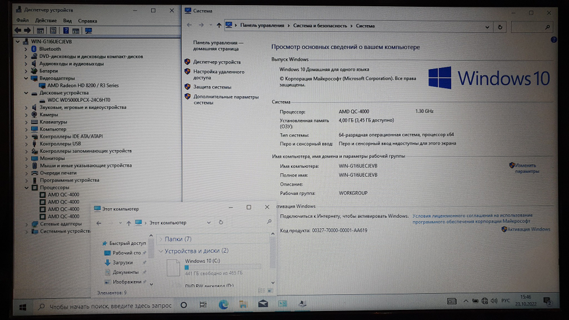Open Настройка удаленного доступа link
569x320 pixels.
tap(218, 74)
